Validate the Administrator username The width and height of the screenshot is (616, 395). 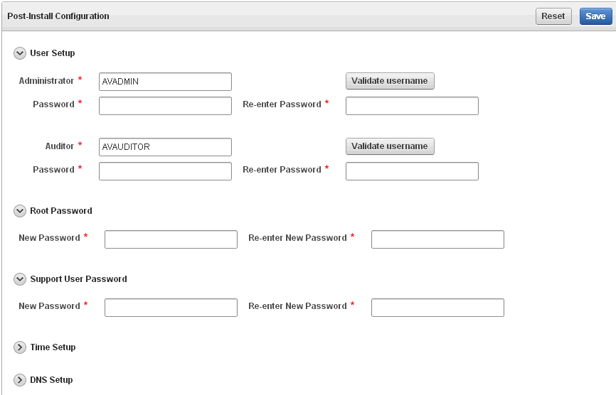point(390,81)
